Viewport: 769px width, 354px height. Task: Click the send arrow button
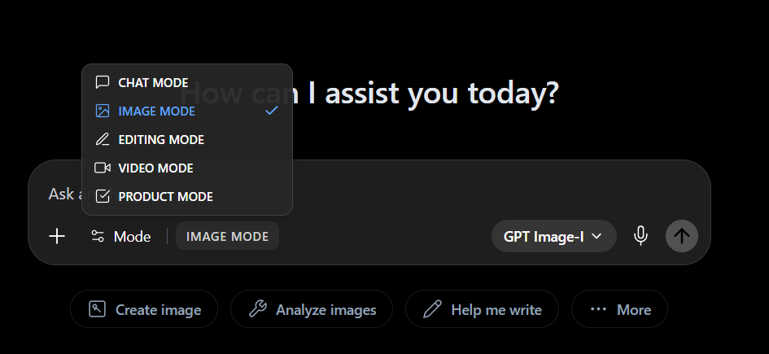[682, 236]
